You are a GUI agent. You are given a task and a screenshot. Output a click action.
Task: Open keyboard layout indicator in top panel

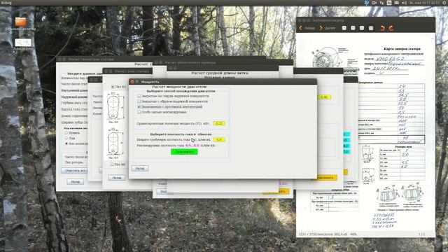pos(389,3)
